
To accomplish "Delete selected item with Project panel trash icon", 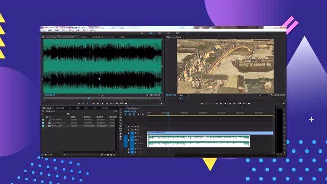I will [114, 155].
